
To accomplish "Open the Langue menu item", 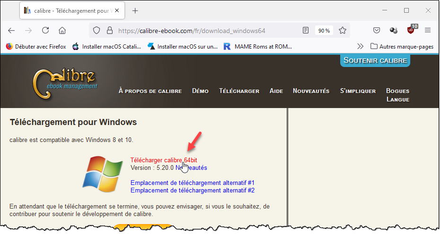I will pyautogui.click(x=397, y=100).
